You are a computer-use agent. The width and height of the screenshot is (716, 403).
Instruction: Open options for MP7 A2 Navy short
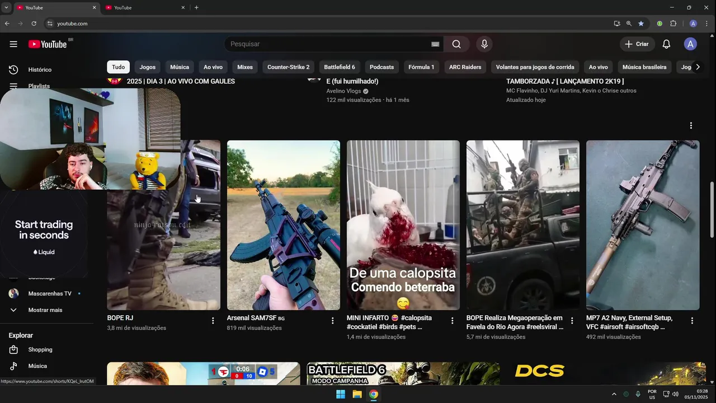691,321
